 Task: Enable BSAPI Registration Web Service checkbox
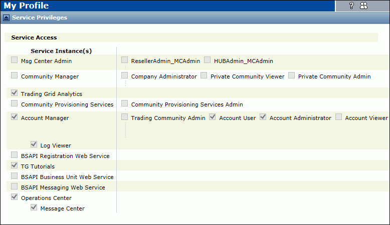point(15,155)
